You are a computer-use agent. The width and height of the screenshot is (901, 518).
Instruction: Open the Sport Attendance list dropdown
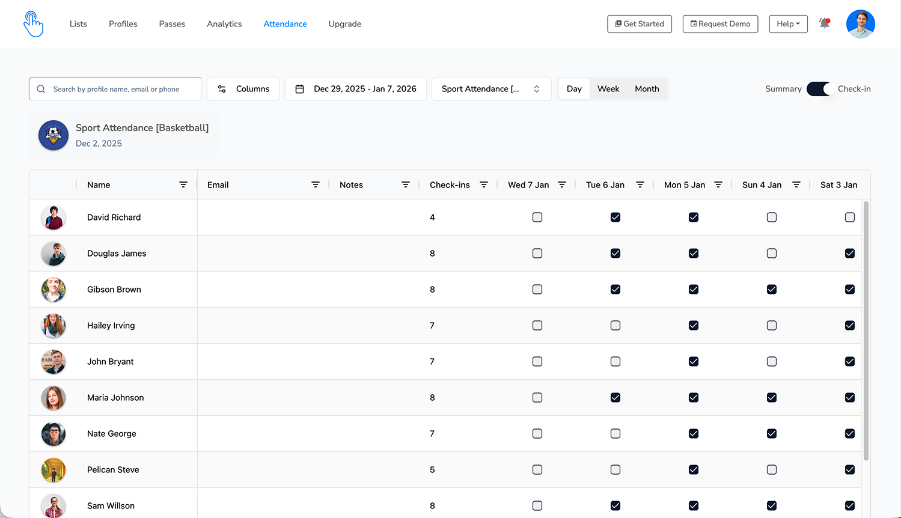coord(491,89)
